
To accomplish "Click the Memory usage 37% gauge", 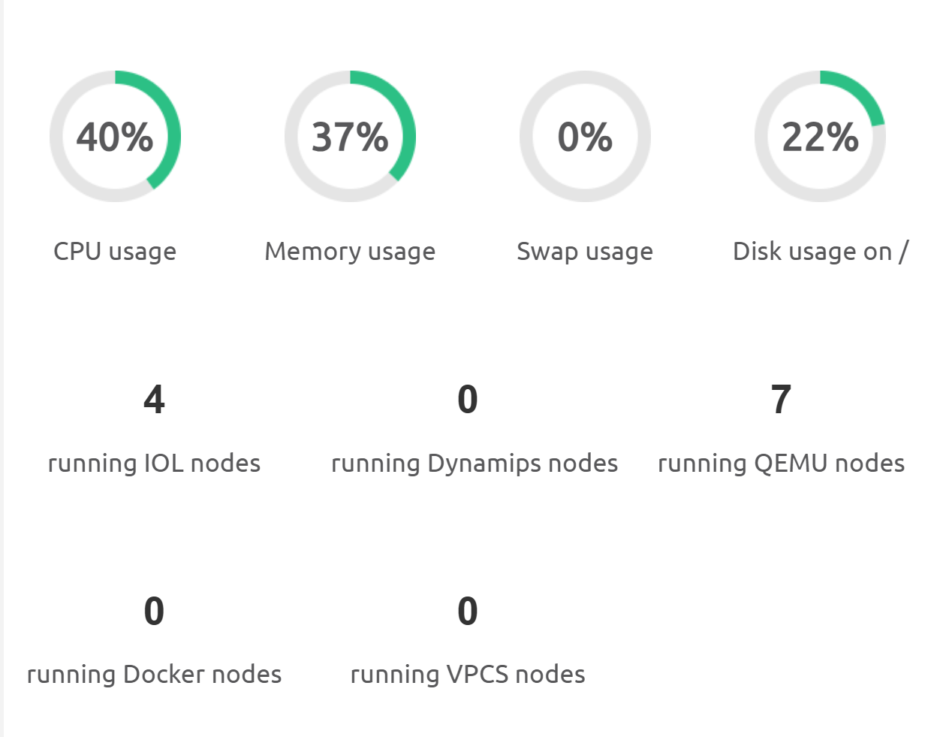I will click(x=350, y=137).
